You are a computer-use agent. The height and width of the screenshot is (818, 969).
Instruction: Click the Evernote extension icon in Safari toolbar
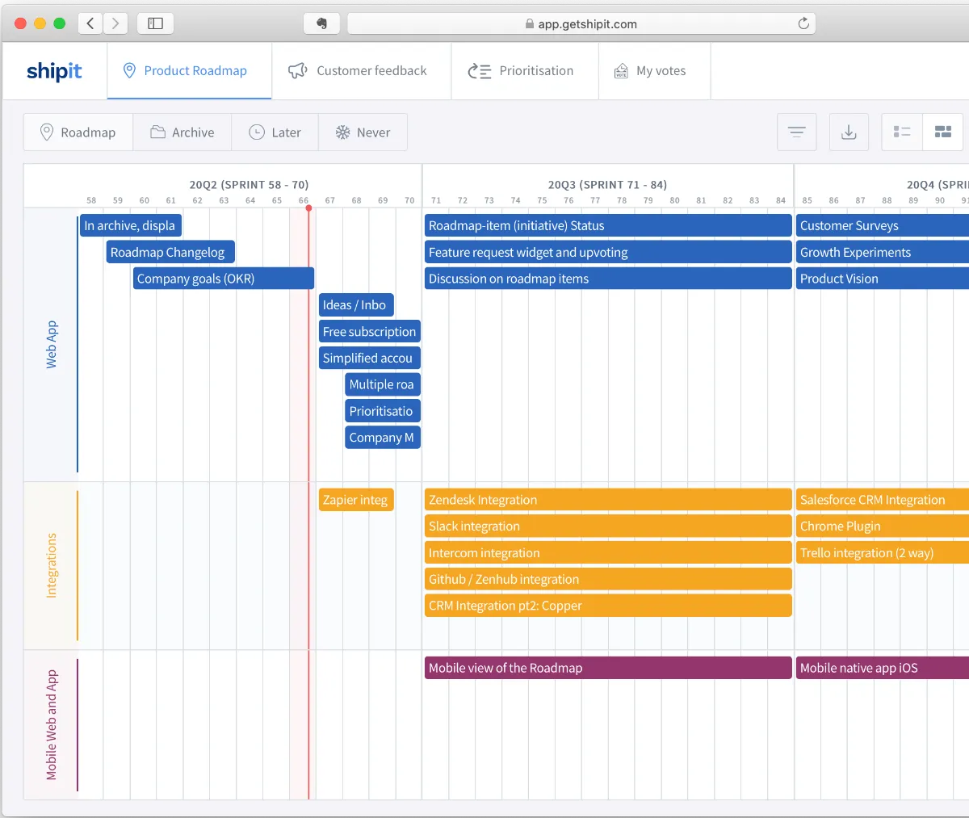[x=321, y=23]
